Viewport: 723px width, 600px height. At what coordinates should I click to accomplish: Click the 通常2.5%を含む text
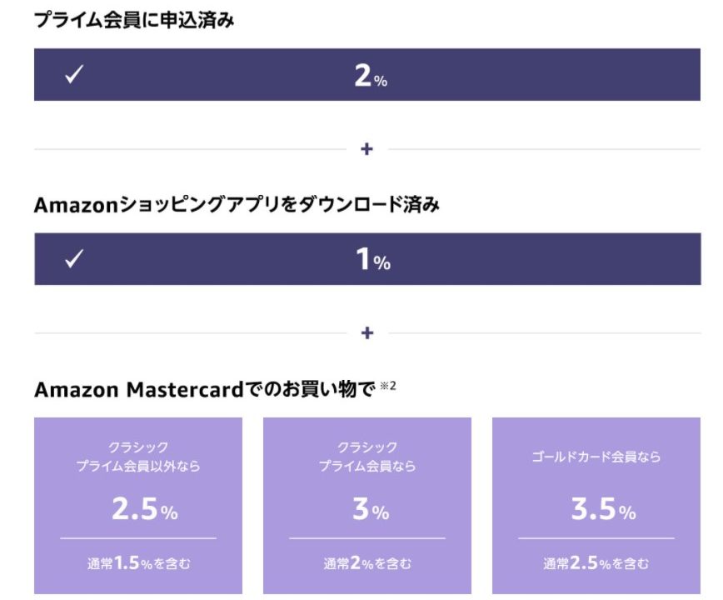pyautogui.click(x=596, y=563)
